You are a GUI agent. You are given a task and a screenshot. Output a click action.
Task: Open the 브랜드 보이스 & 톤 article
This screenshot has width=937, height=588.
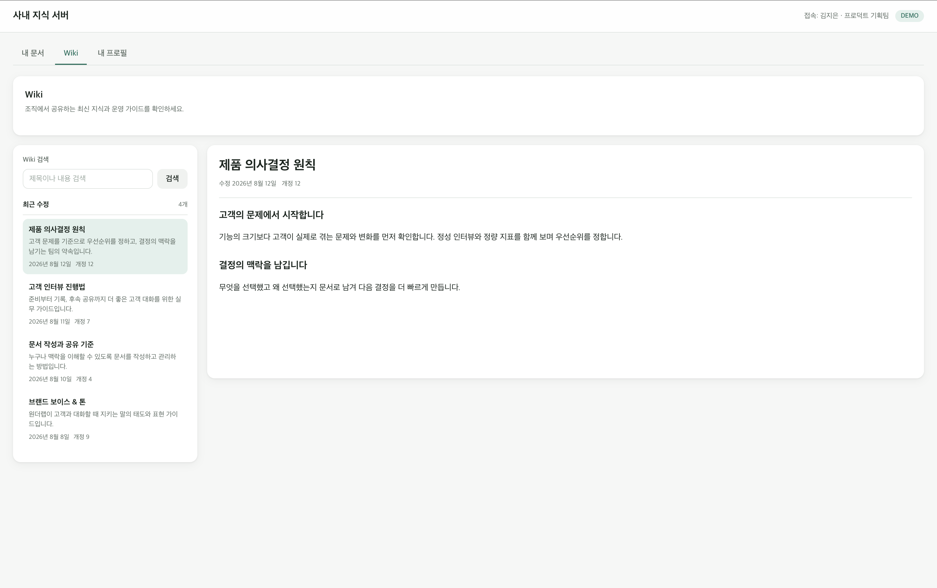pyautogui.click(x=105, y=419)
